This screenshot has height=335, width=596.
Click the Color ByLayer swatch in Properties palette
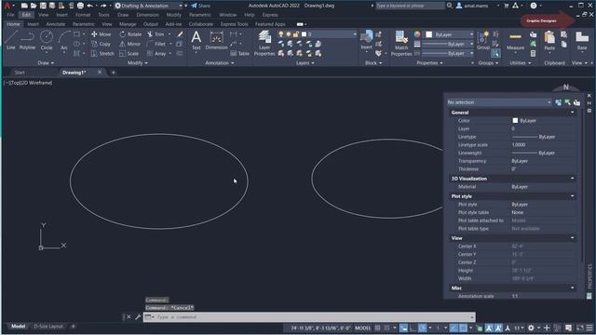pos(515,120)
